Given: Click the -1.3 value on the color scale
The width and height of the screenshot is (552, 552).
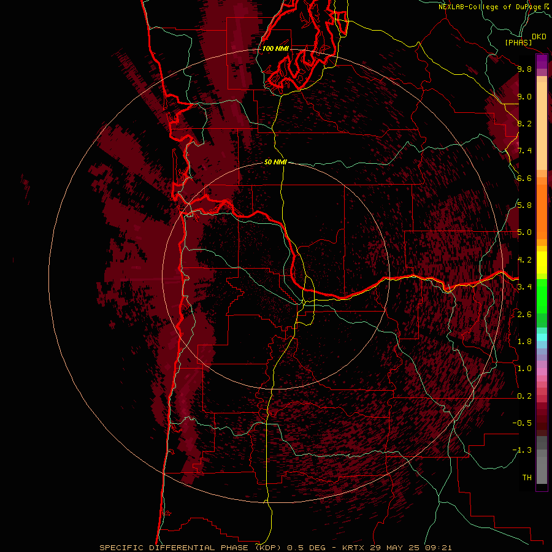Looking at the screenshot, I should [522, 450].
